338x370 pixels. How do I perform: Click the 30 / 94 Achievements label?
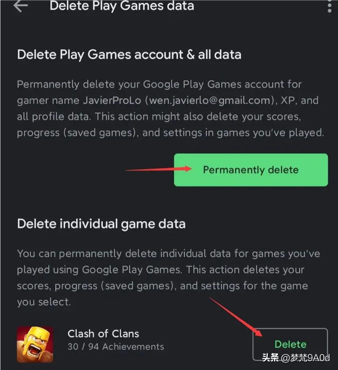(115, 347)
